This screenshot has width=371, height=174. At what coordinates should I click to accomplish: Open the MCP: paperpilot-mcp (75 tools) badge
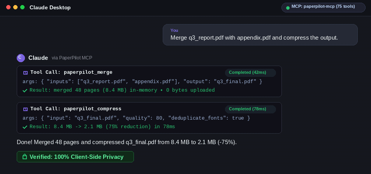coord(323,7)
